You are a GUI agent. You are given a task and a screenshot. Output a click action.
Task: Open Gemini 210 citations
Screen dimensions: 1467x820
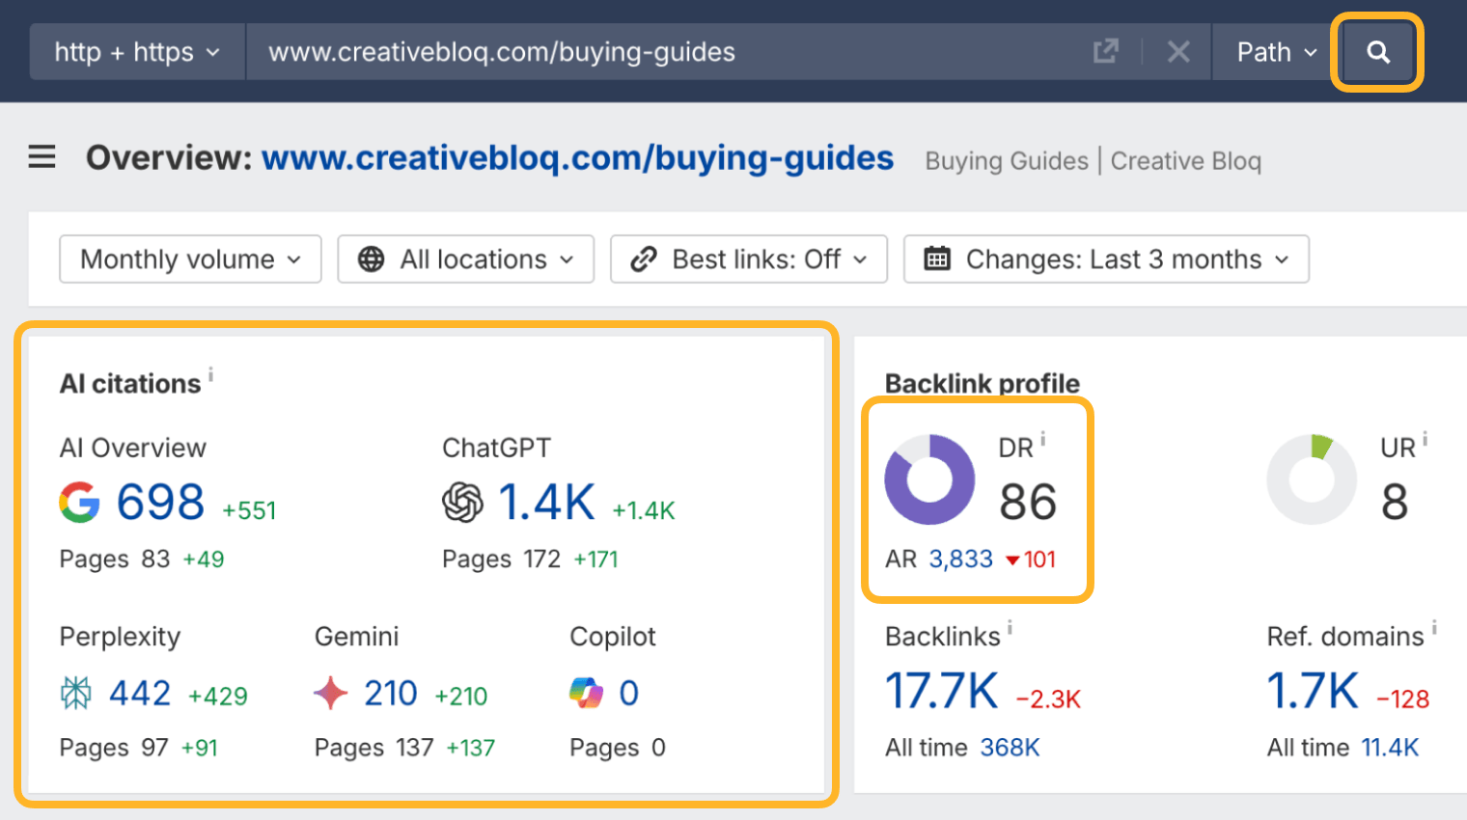tap(391, 694)
